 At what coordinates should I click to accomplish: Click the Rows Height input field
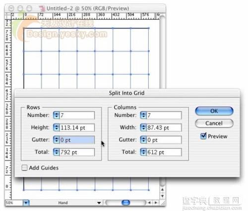tap(77, 128)
